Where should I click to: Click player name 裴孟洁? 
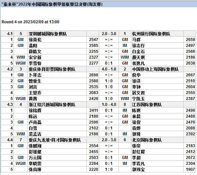tap(35, 134)
